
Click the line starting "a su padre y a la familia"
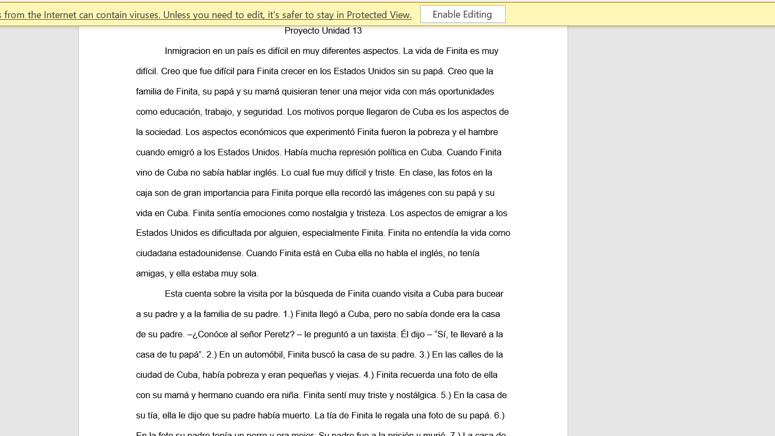point(318,314)
